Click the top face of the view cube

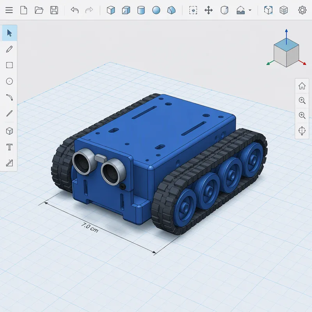point(286,44)
